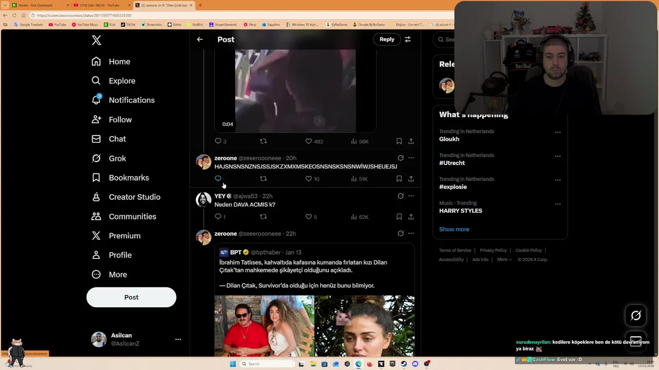Open more options on zeroone 22h post
Screen dimensions: 659x370
(411, 233)
